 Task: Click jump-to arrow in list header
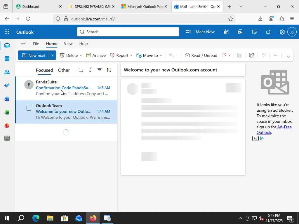90,70
